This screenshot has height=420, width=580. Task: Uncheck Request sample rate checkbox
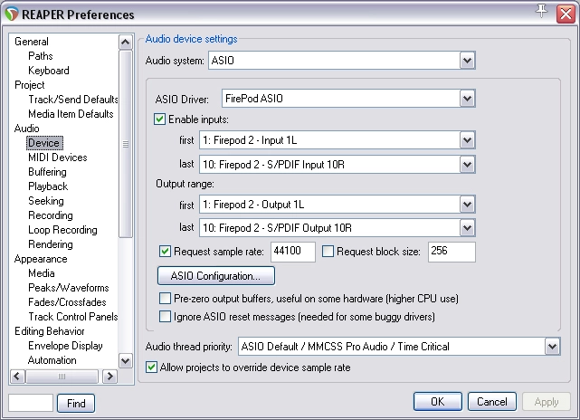point(165,251)
